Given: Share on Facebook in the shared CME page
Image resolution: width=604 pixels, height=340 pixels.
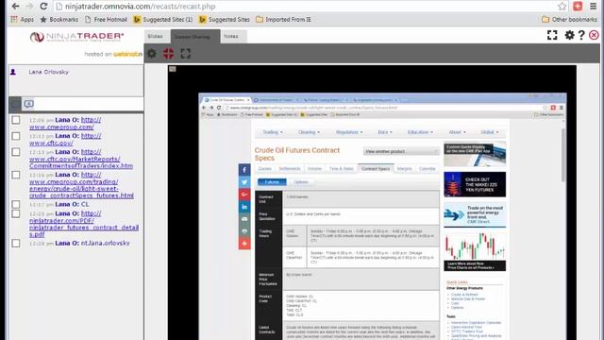Looking at the screenshot, I should coord(244,170).
